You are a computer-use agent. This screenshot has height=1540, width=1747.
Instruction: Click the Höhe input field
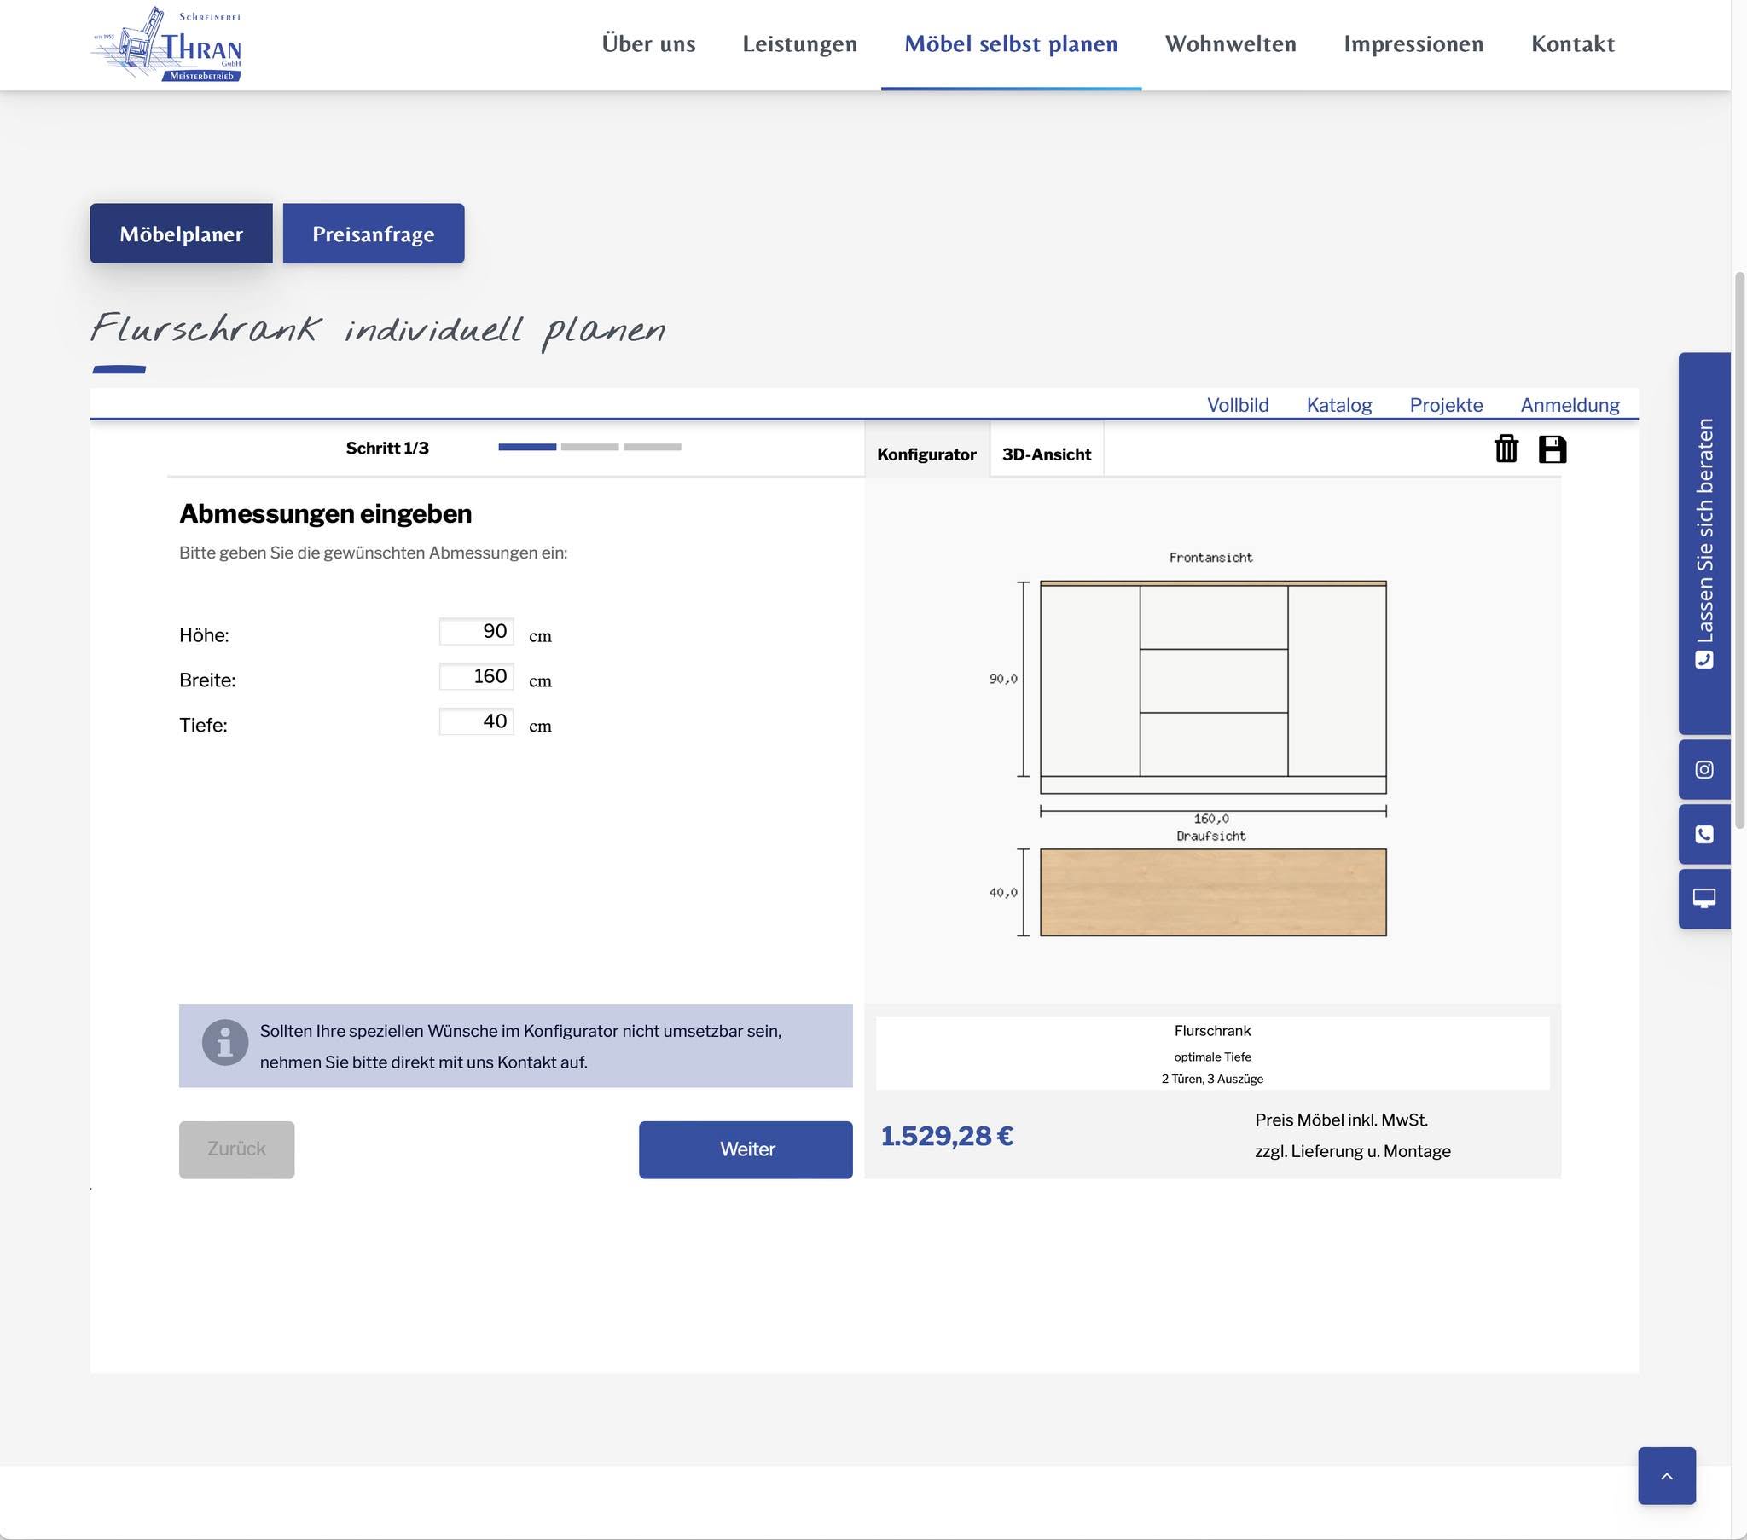[476, 632]
